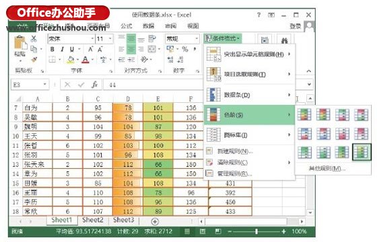Choose the first color scale in gallery
Screen dimensions: 377x242
pos(304,114)
